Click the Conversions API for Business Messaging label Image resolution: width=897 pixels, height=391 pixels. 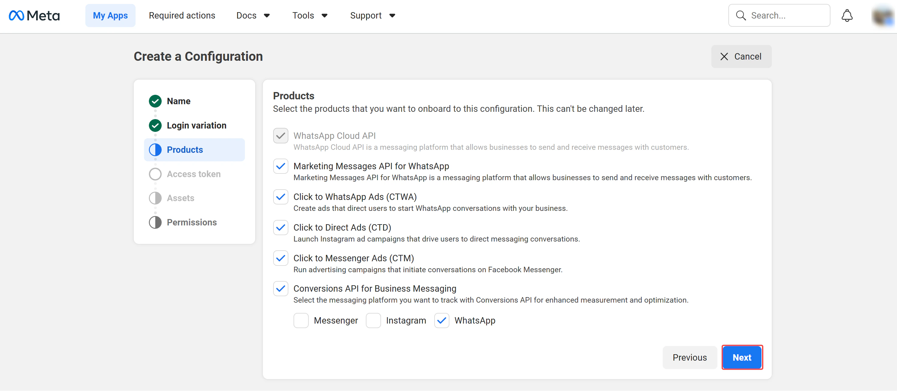point(375,289)
